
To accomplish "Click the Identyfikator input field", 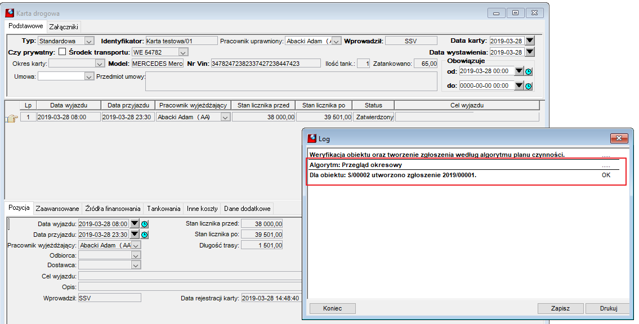I will pos(181,40).
